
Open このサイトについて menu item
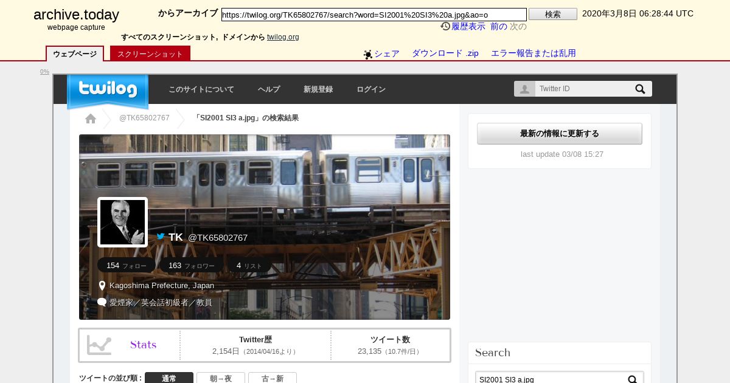tap(201, 89)
